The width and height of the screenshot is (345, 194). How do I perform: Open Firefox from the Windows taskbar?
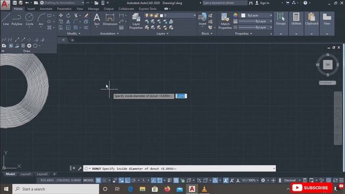coord(167,189)
